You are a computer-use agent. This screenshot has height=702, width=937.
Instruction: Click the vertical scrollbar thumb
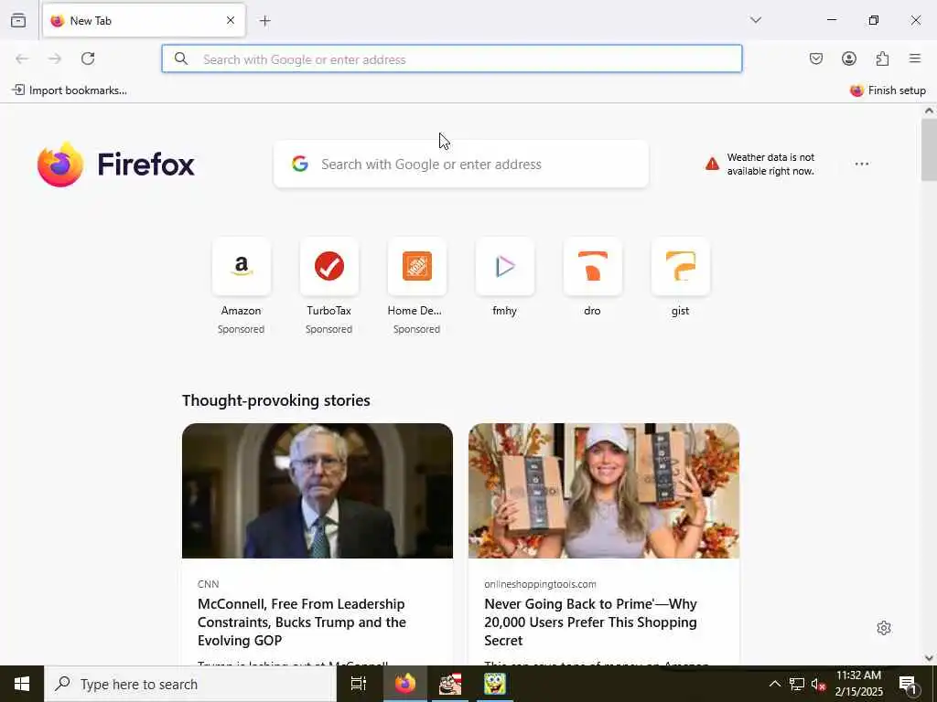(x=929, y=150)
